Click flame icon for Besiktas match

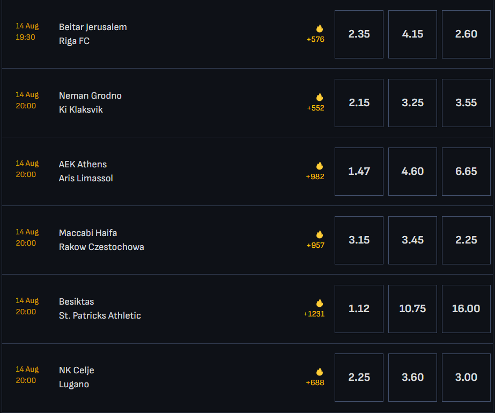click(320, 303)
